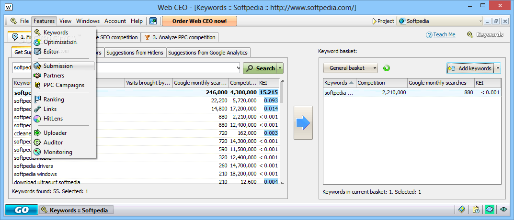Image resolution: width=514 pixels, height=220 pixels.
Task: Open the Search button dropdown arrow
Action: click(280, 68)
